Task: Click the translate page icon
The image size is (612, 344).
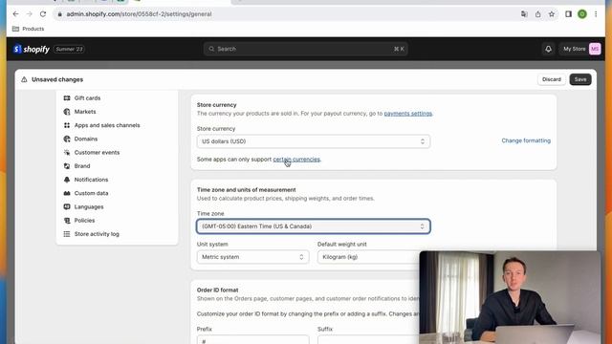Action: (524, 14)
